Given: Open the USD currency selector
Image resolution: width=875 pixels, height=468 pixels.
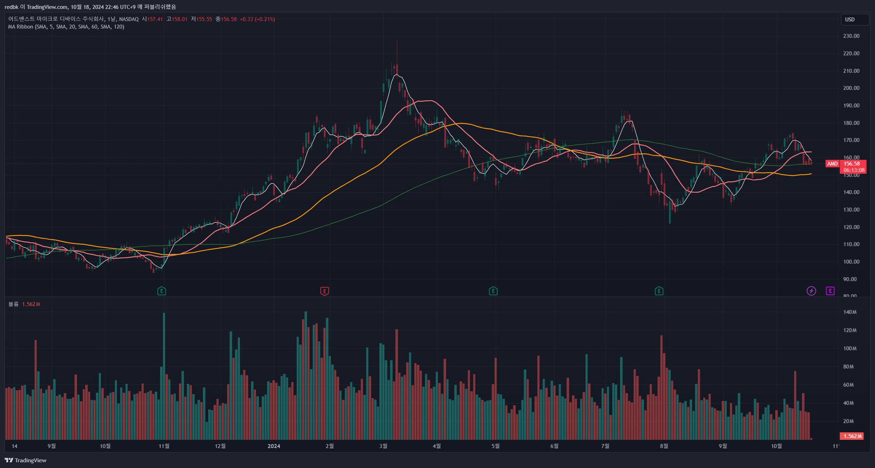Looking at the screenshot, I should [850, 20].
